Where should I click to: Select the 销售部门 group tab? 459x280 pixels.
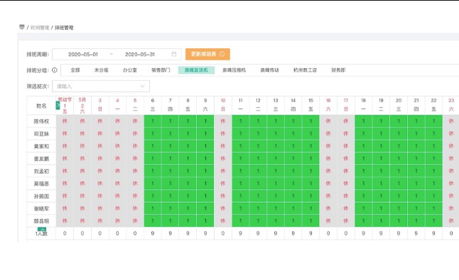[161, 70]
